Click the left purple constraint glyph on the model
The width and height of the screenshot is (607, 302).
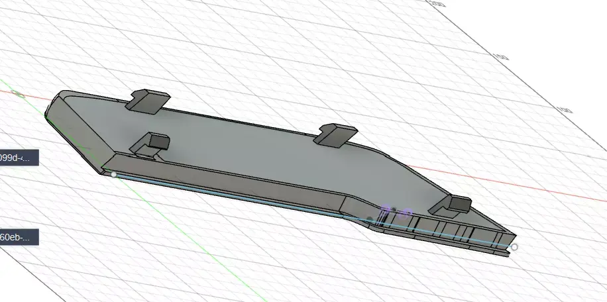[385, 210]
